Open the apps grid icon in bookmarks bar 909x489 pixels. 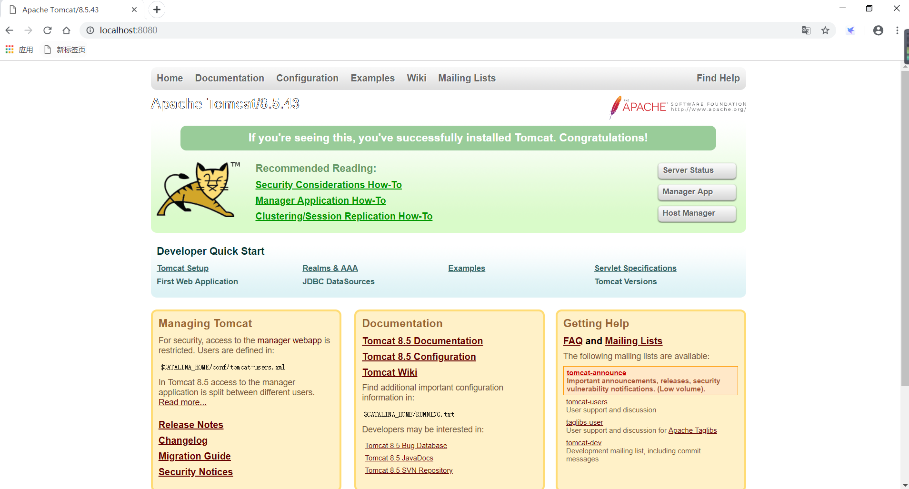9,50
